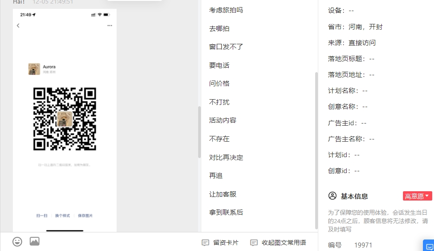Click the back arrow in phone screenshot
The height and width of the screenshot is (251, 434).
(18, 26)
